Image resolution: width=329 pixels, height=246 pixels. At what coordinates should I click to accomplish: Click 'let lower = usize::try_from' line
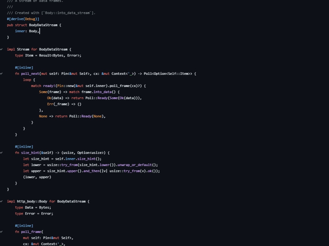(x=90, y=165)
